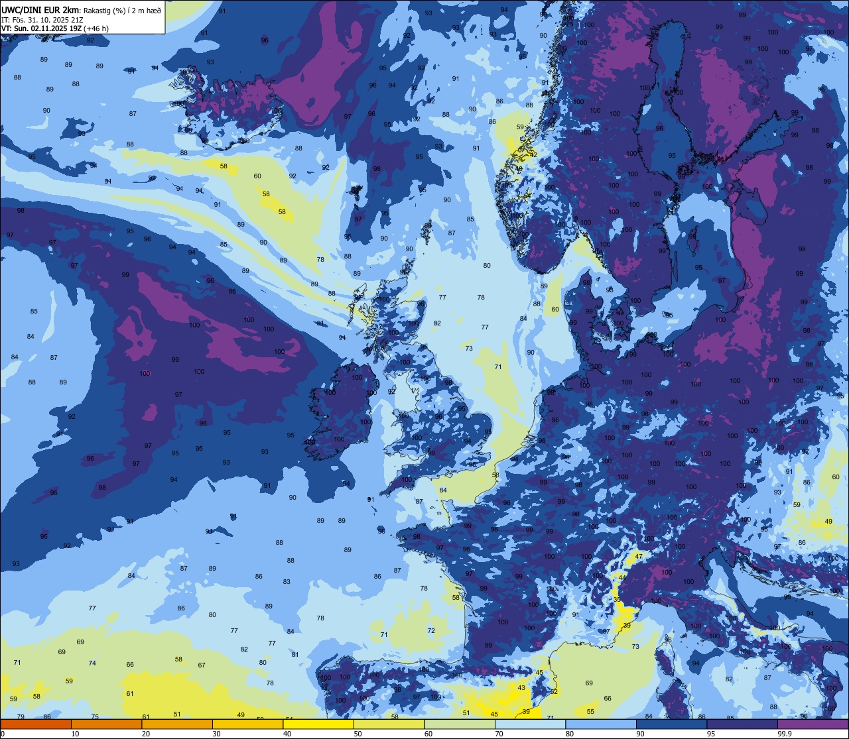This screenshot has width=849, height=739.
Task: Click the legend label 99.9
Action: [785, 734]
